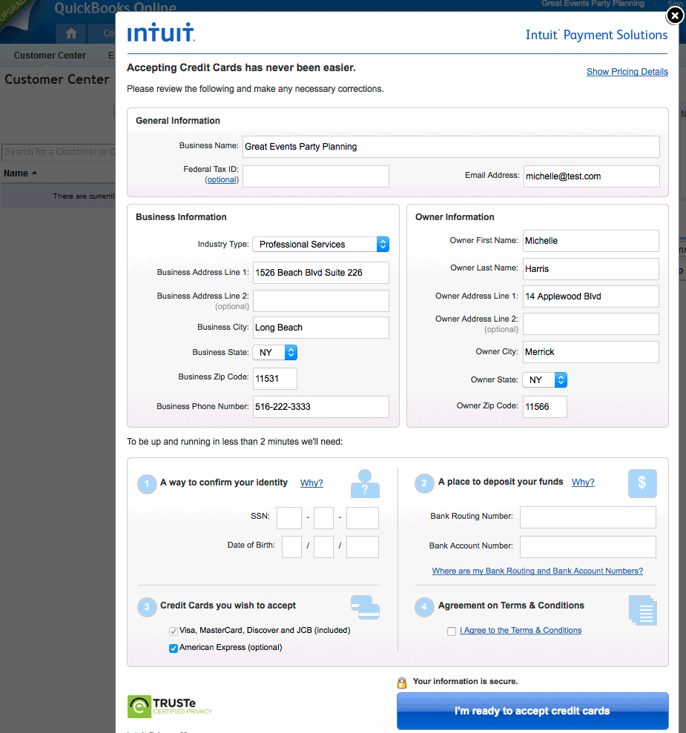The image size is (686, 733).
Task: Click I'm ready to accept credit cards
Action: click(x=532, y=711)
